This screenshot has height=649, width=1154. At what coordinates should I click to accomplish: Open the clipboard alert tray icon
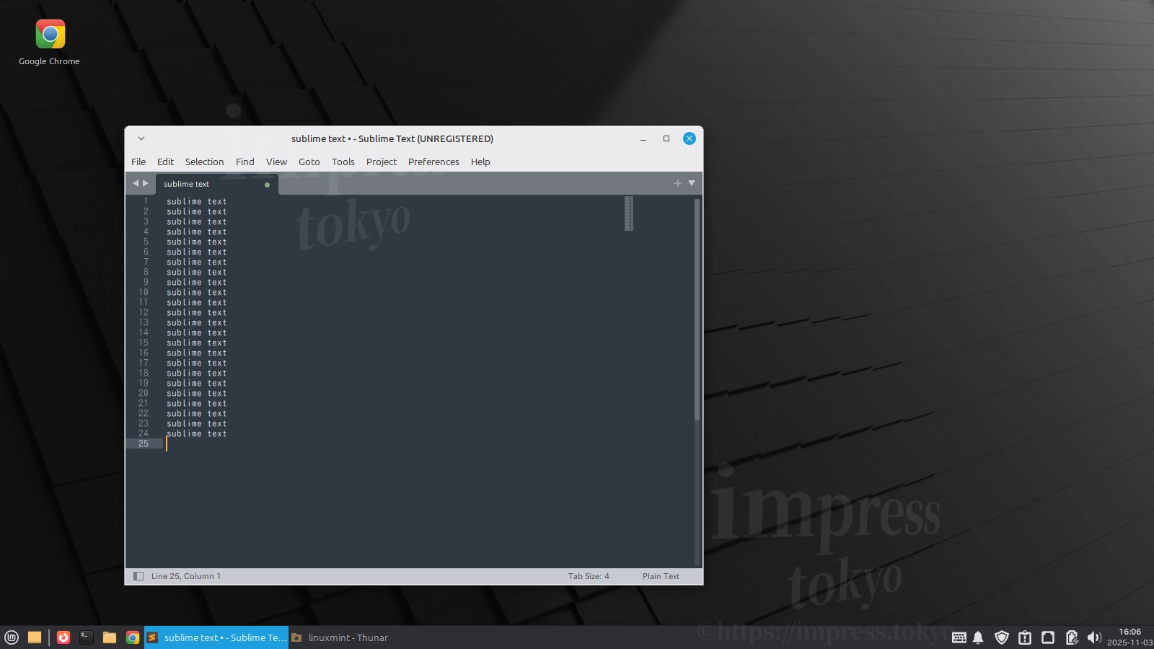1025,637
